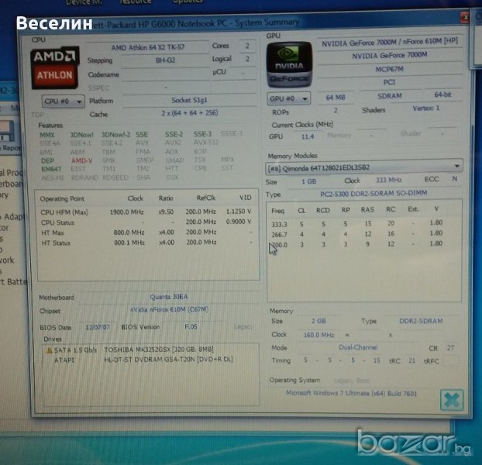This screenshot has width=482, height=465.
Task: Click the BIOS Version value F.05
Action: [x=191, y=327]
